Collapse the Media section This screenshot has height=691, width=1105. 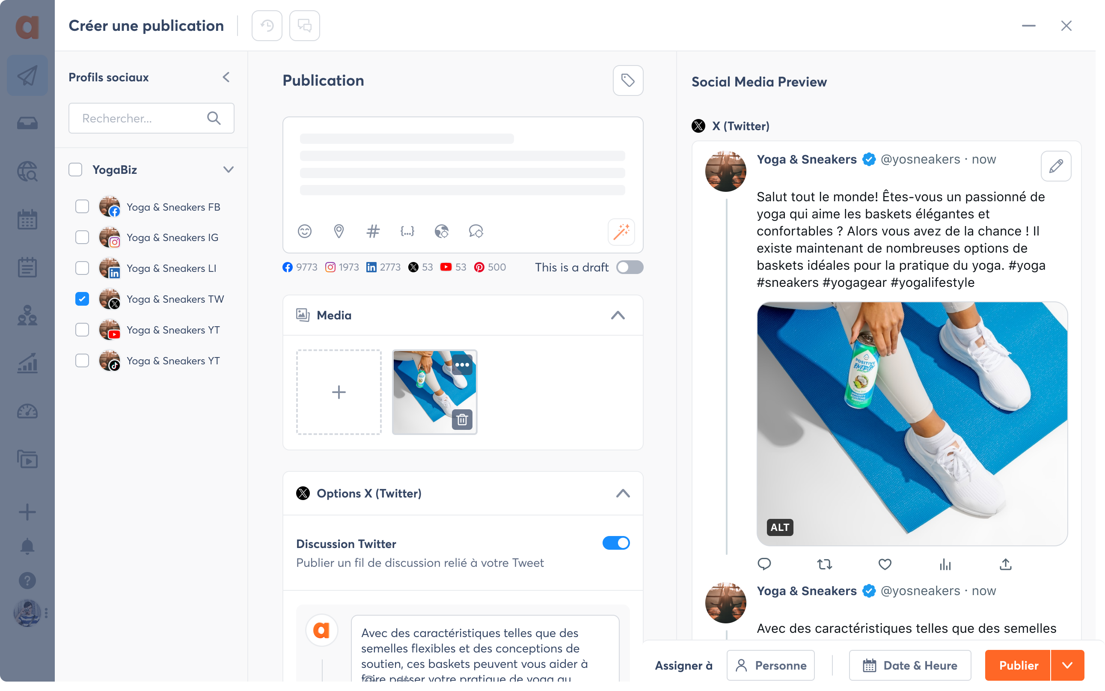coord(618,316)
